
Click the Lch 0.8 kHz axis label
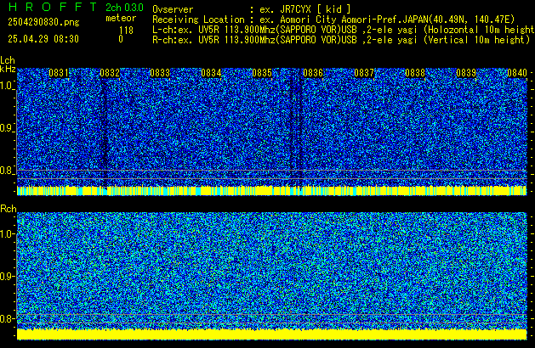[x=7, y=171]
